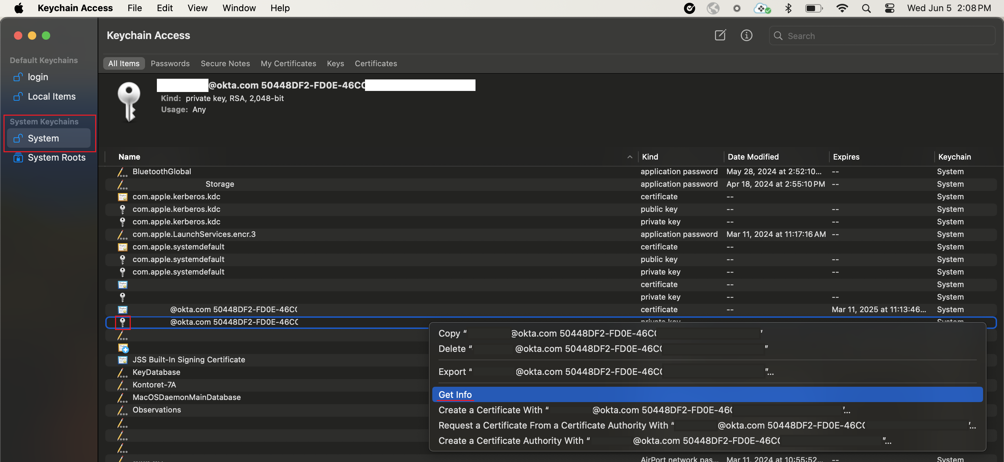Click the info button in the toolbar
This screenshot has height=462, width=1004.
pos(746,35)
